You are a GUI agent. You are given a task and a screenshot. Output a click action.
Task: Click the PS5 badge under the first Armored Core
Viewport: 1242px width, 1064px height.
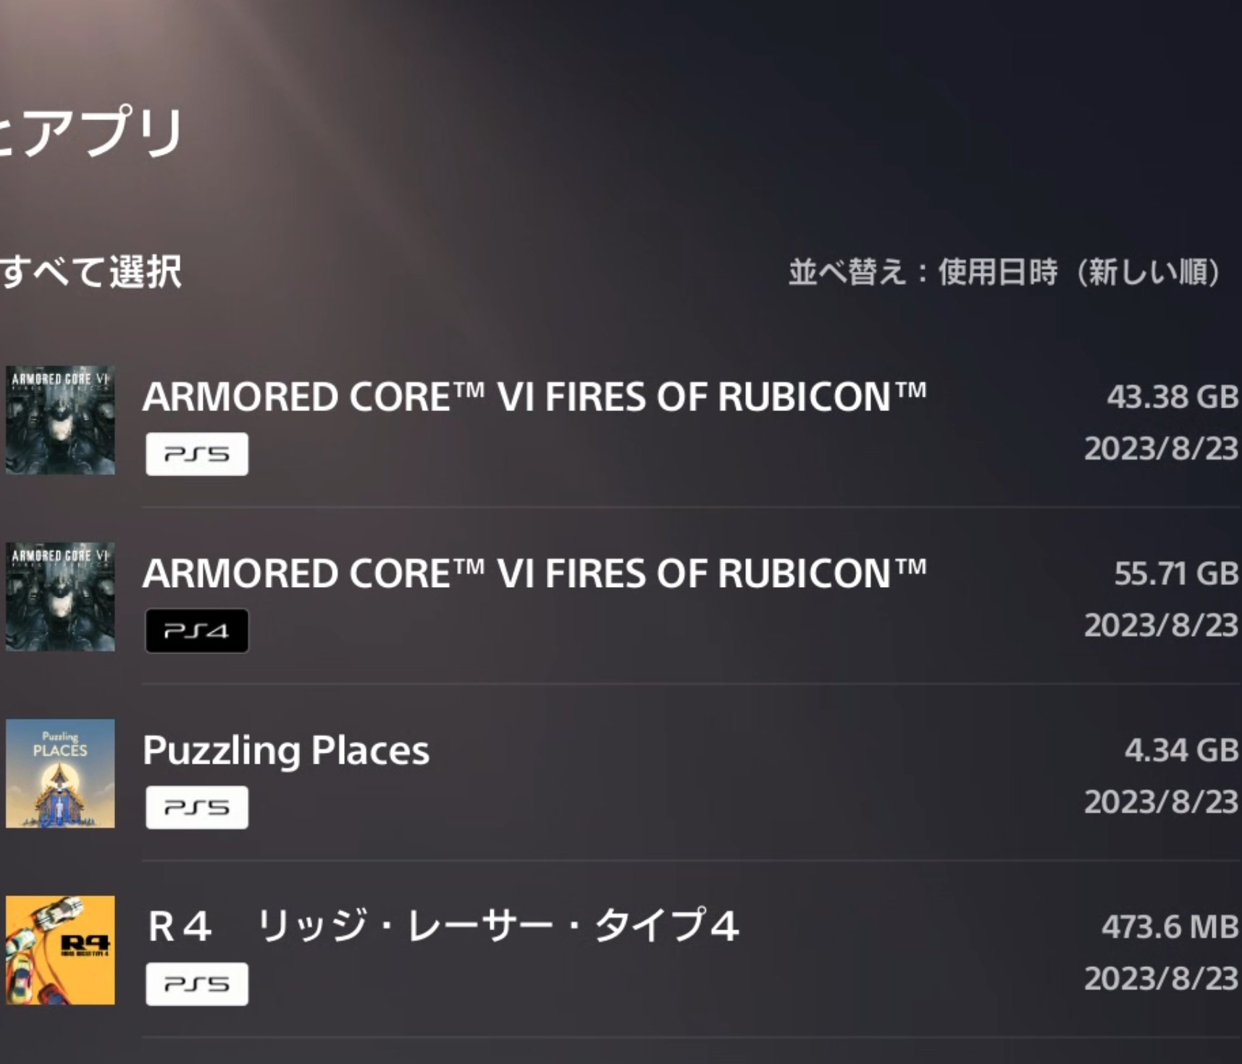click(196, 454)
